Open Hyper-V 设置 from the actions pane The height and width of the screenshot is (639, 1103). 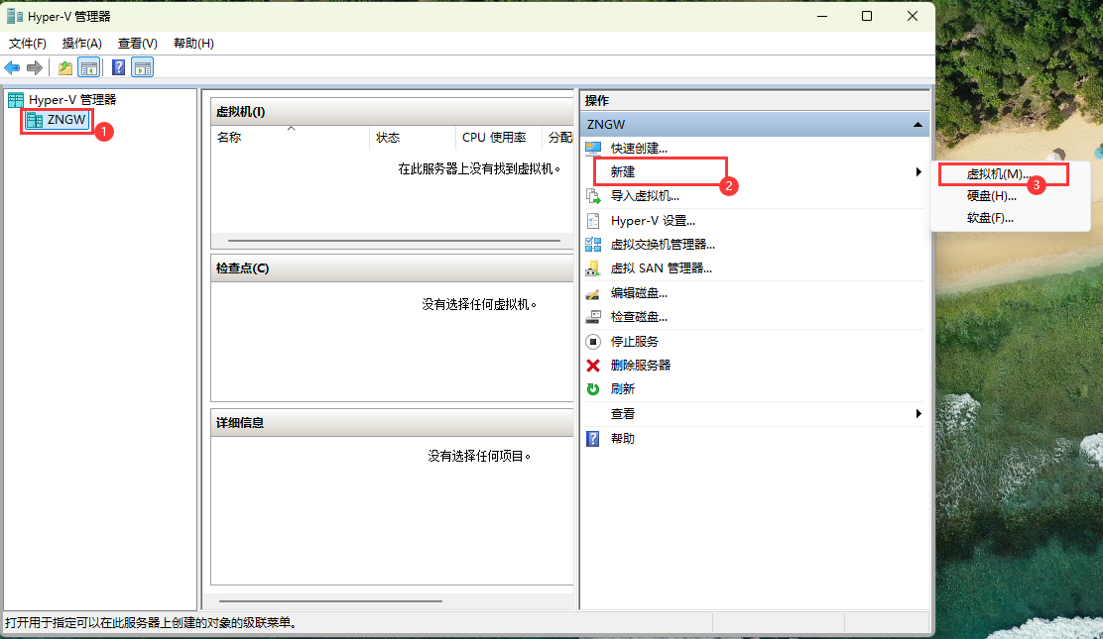(x=652, y=221)
